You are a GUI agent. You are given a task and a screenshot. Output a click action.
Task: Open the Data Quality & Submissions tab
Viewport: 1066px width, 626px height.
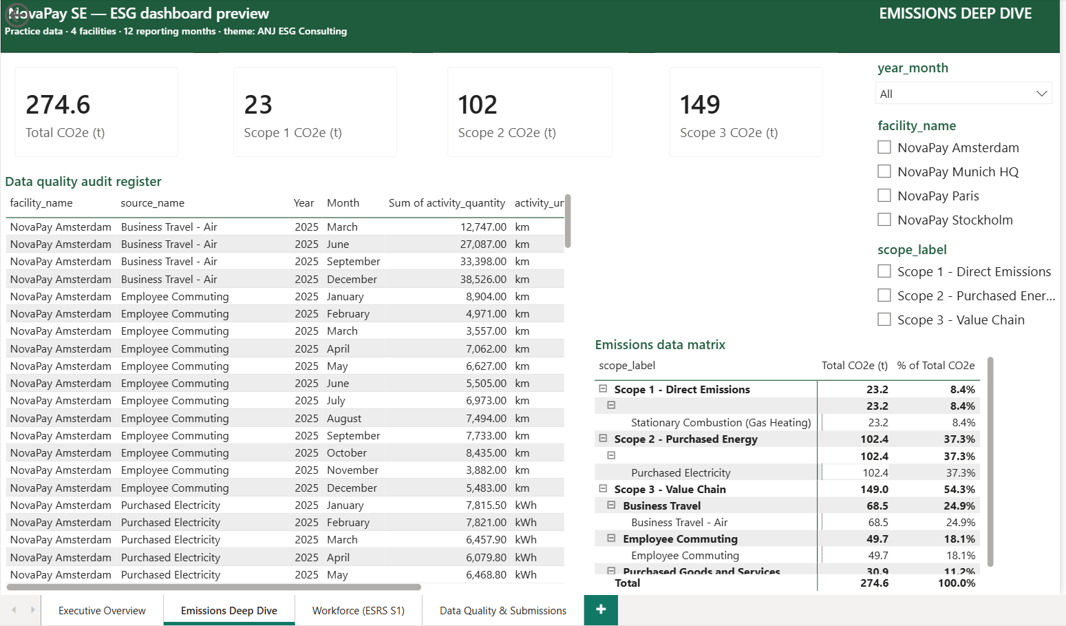503,610
